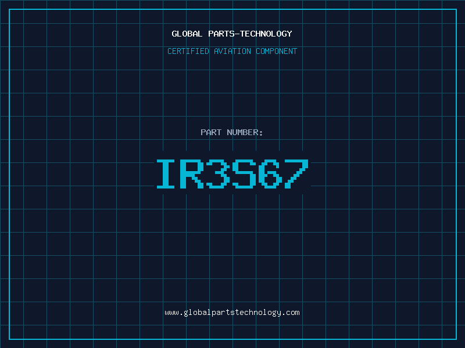Select the IR3S67 part number

click(x=233, y=173)
